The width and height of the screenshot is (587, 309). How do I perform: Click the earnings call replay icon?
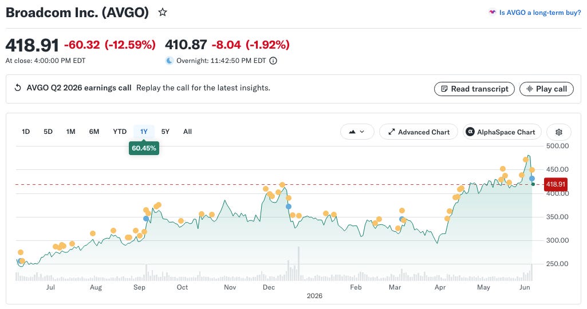[18, 88]
